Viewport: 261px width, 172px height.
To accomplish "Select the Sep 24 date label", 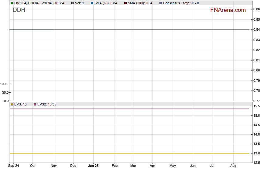I will pos(13,166).
